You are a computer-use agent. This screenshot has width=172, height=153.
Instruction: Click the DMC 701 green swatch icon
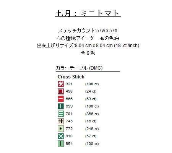point(61,114)
